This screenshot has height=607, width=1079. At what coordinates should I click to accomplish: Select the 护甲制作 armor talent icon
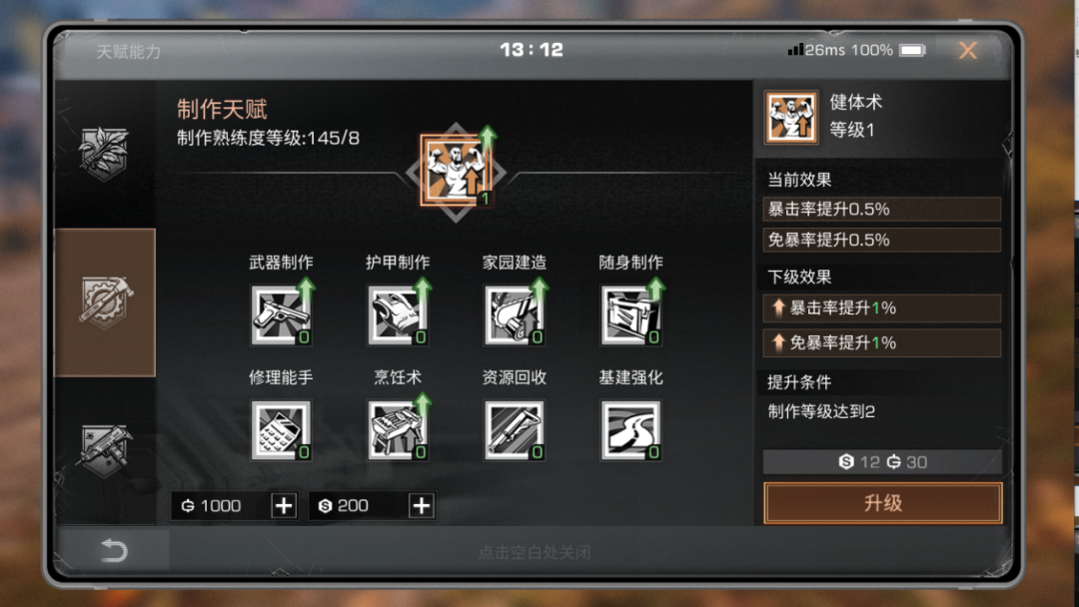(398, 314)
